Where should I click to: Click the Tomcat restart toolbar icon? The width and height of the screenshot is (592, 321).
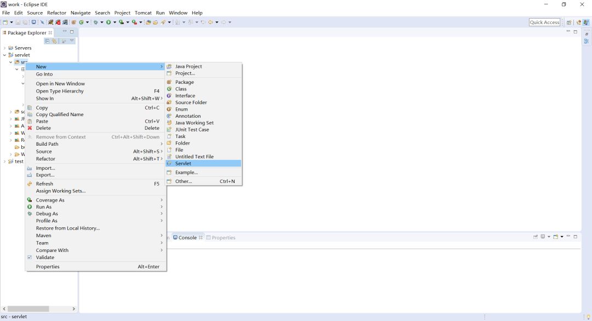click(65, 22)
